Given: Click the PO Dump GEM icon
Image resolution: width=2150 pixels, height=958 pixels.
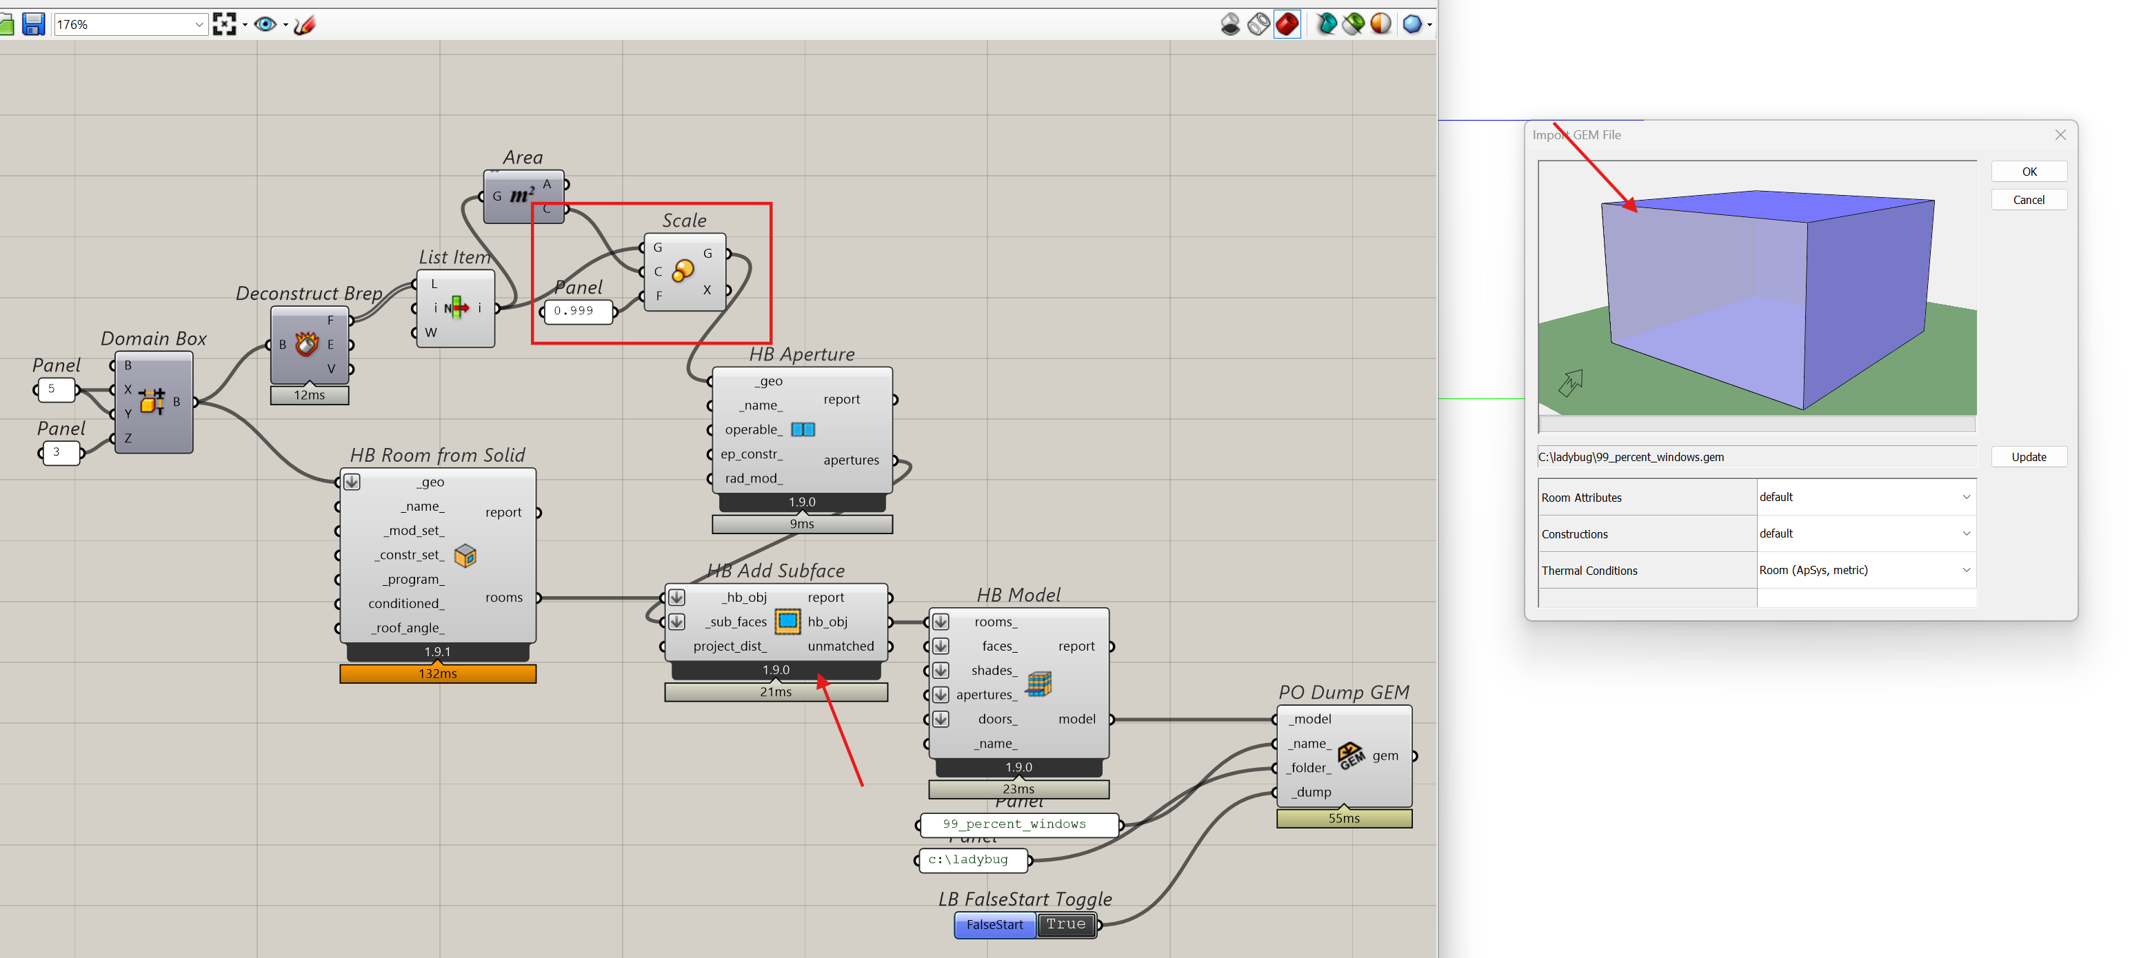Looking at the screenshot, I should click(x=1352, y=755).
